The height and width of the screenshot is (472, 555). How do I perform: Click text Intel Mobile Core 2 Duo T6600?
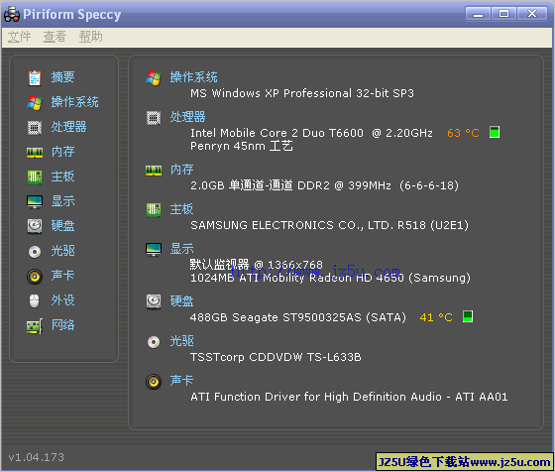click(x=277, y=133)
